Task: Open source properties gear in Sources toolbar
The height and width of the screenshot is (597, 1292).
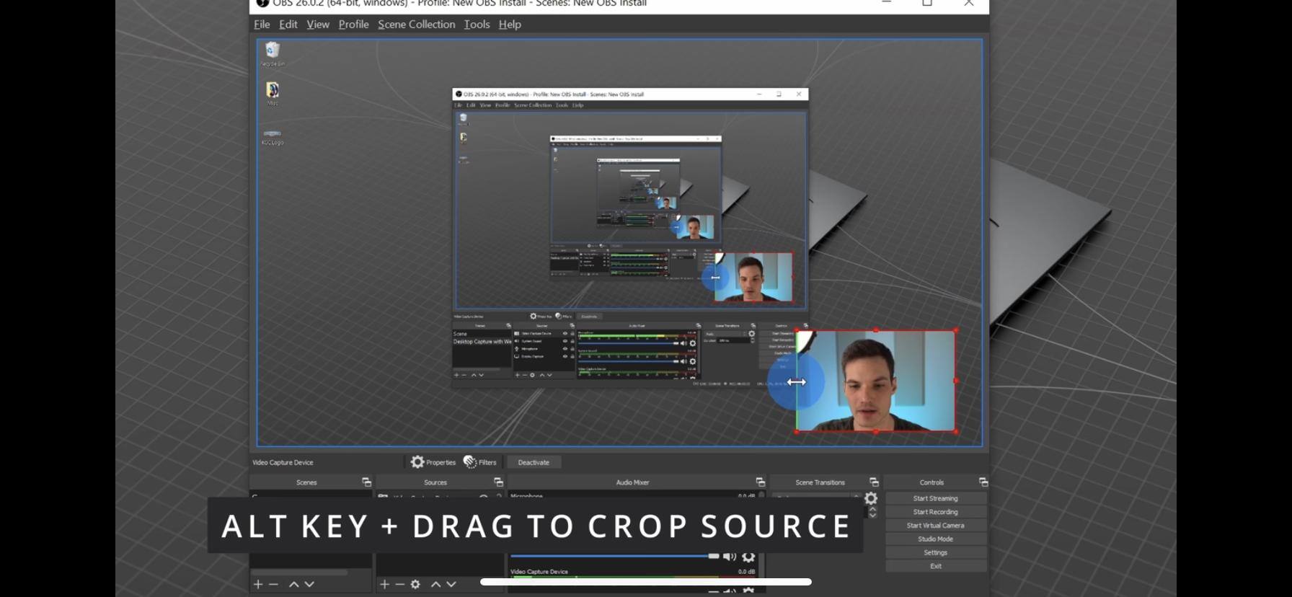Action: point(415,584)
